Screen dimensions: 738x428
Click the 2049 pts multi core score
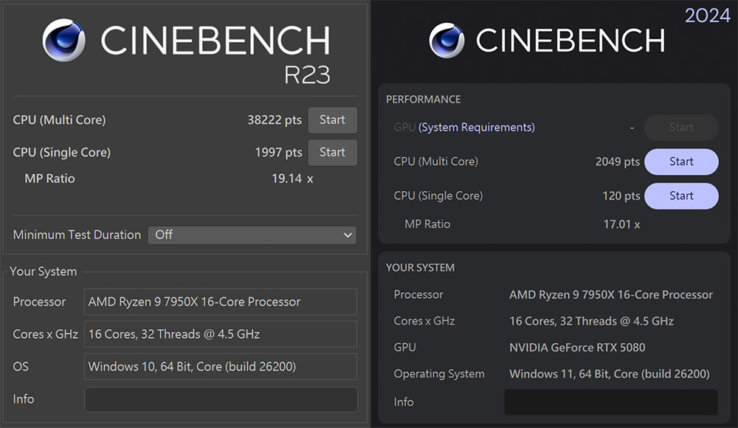(x=617, y=162)
